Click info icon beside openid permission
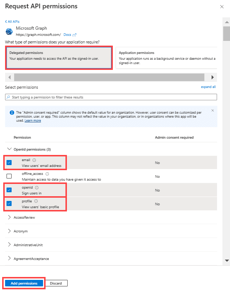Viewport: 230px width, 290px height. tap(37, 188)
